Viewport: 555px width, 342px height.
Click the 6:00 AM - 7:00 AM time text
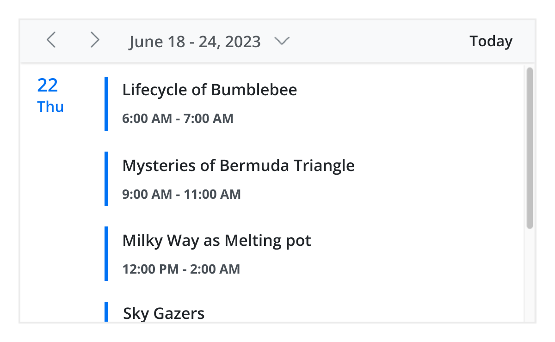click(178, 119)
